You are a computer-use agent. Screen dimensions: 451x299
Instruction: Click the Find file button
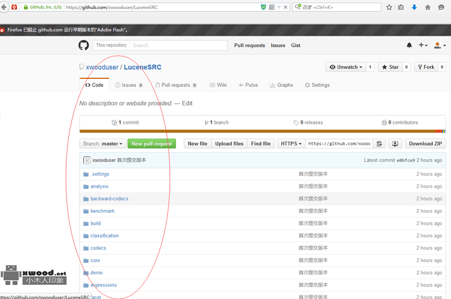point(260,144)
